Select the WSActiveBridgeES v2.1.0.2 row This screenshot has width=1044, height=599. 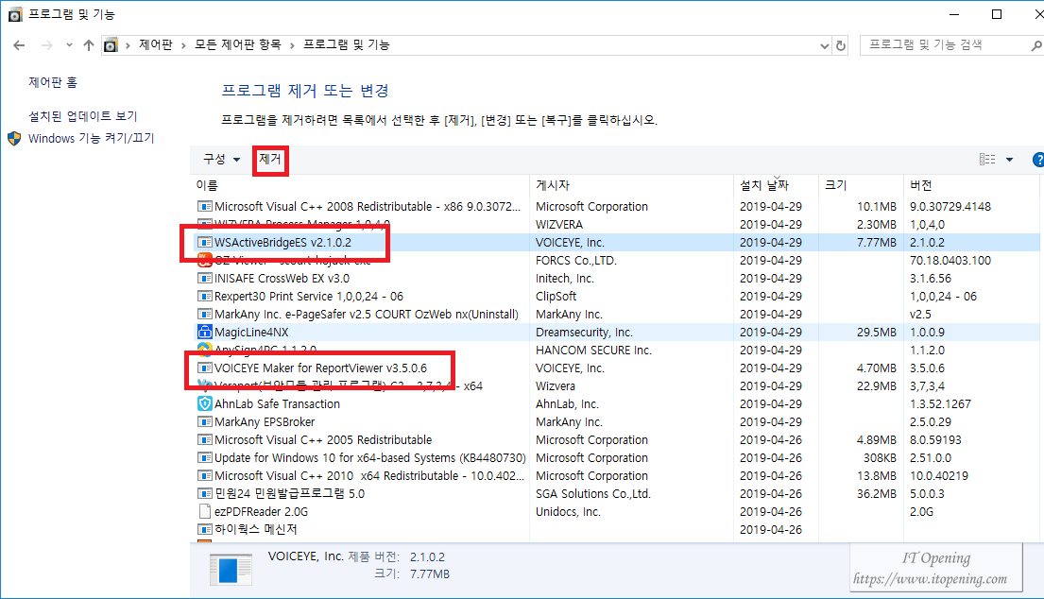point(617,242)
